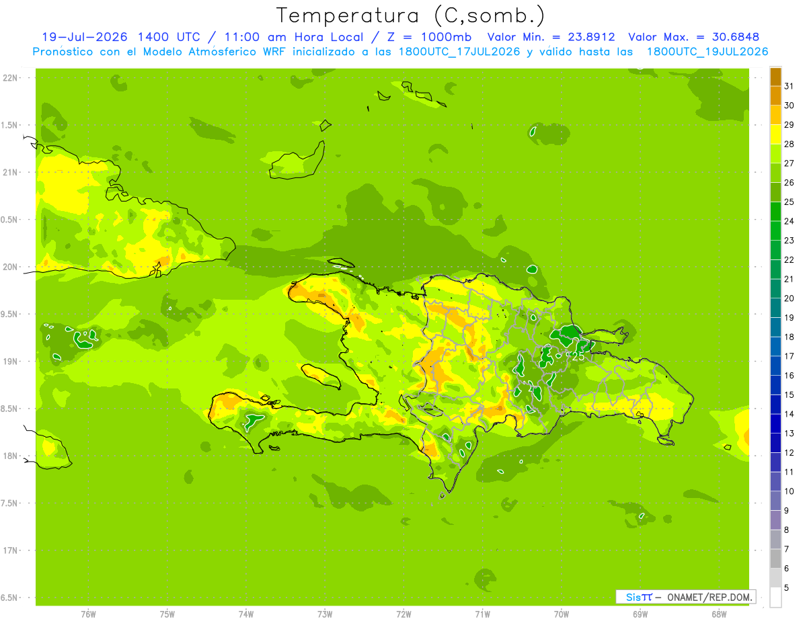Select the green swatch between 24 and 25
The width and height of the screenshot is (807, 623).
(x=775, y=212)
